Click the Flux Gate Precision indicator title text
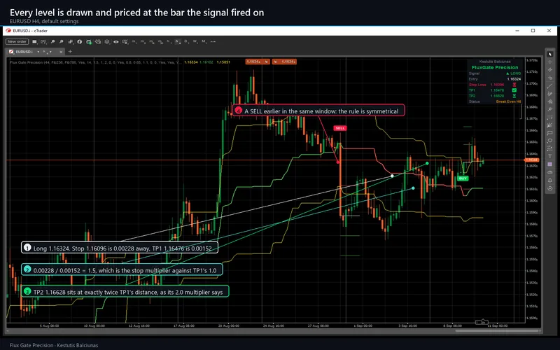560x350 pixels. pyautogui.click(x=27, y=62)
